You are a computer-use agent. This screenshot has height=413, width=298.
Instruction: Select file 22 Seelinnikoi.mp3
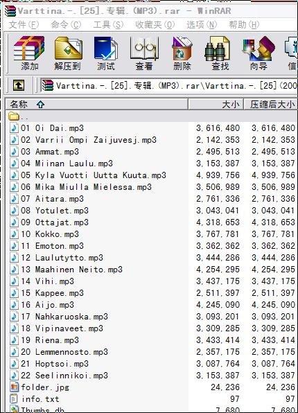(64, 376)
